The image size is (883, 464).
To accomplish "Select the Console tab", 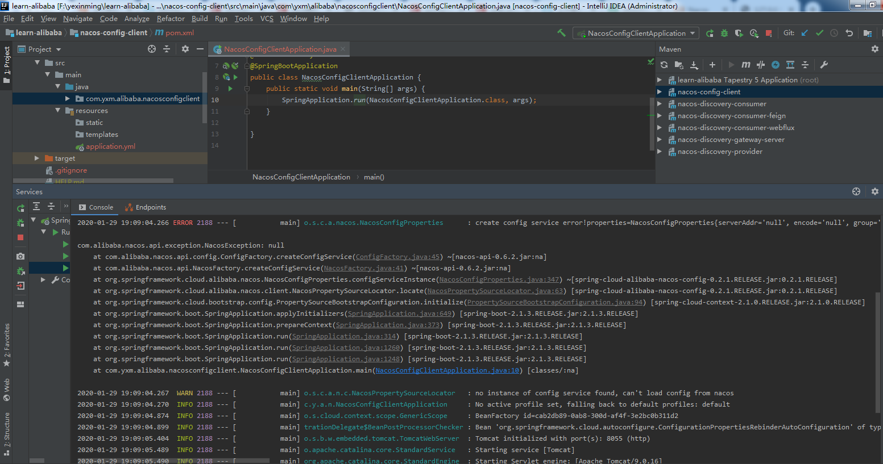I will click(x=96, y=207).
